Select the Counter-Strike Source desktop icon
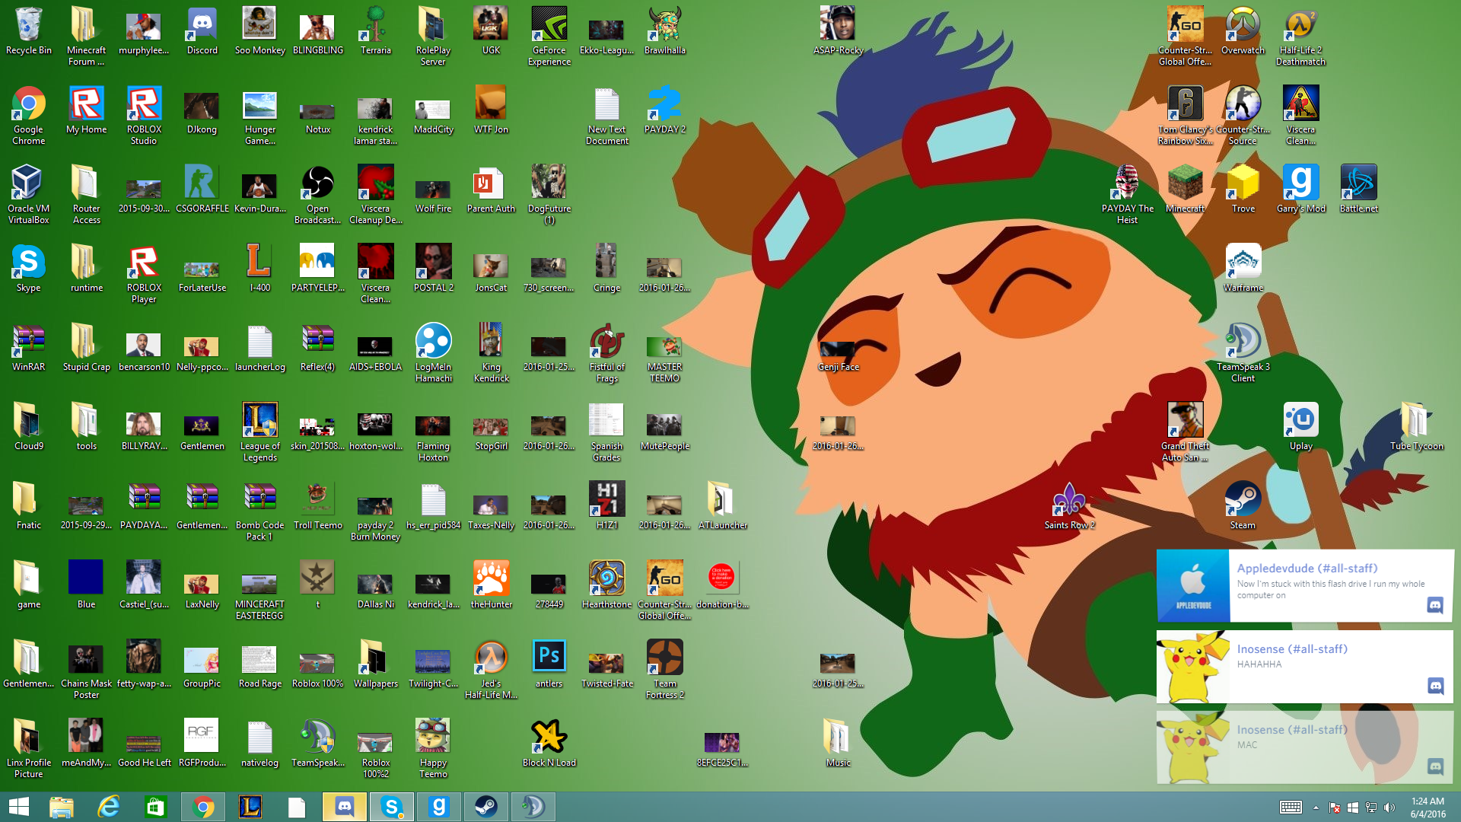This screenshot has width=1461, height=822. click(1243, 116)
